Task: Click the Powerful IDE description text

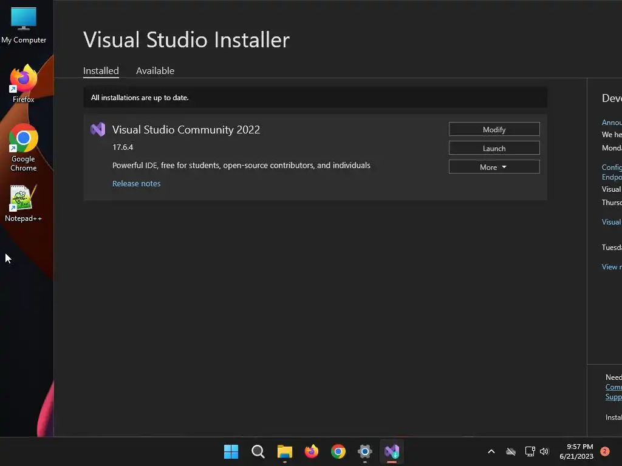Action: [241, 165]
